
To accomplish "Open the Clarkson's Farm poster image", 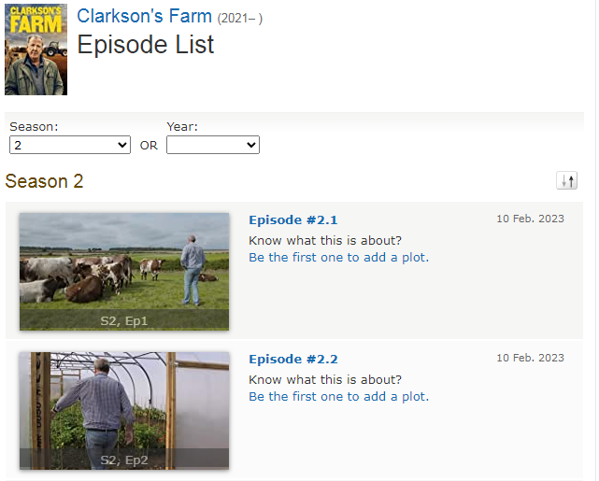I will coord(36,50).
